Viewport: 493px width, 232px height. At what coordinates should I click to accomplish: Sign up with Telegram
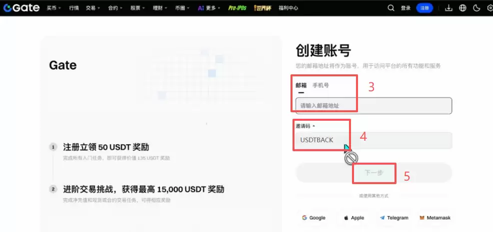coord(394,218)
